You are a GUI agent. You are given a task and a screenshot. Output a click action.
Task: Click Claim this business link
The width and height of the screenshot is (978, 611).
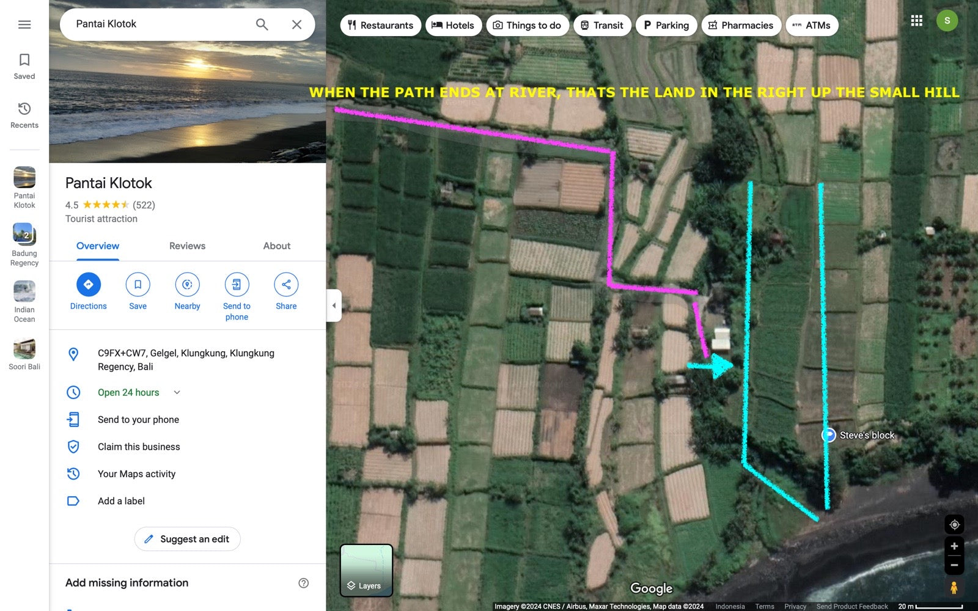coord(139,447)
